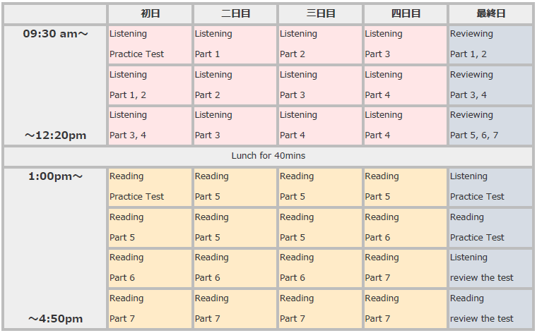Select the 二日目 column header
This screenshot has width=537, height=333.
click(x=235, y=13)
